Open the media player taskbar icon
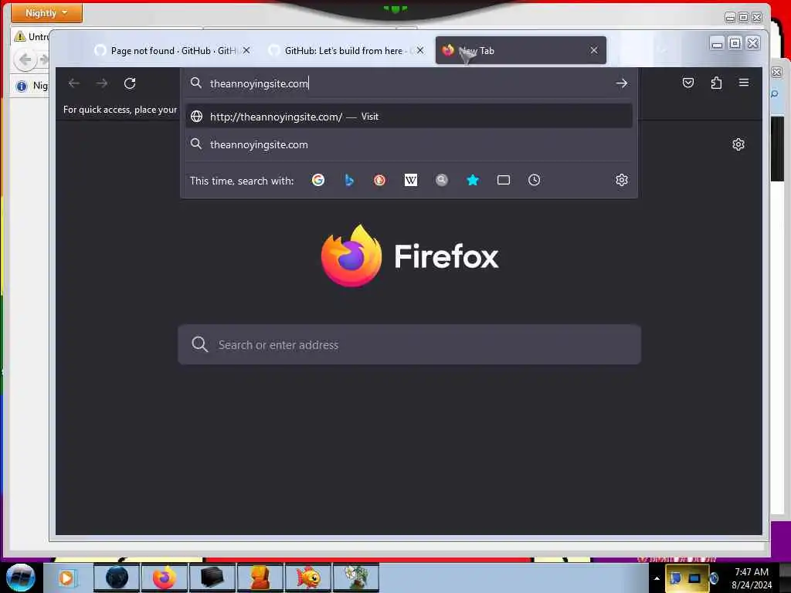Screen dimensions: 791x593 pos(66,578)
